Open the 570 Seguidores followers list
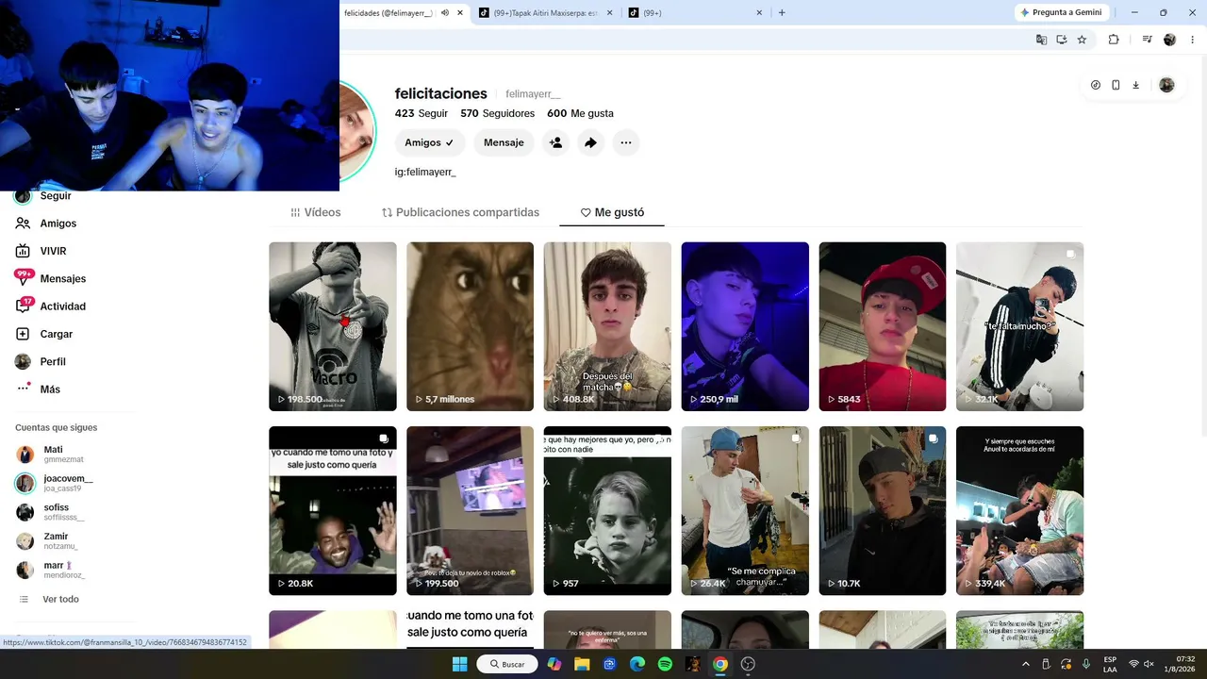This screenshot has height=679, width=1207. click(x=497, y=113)
